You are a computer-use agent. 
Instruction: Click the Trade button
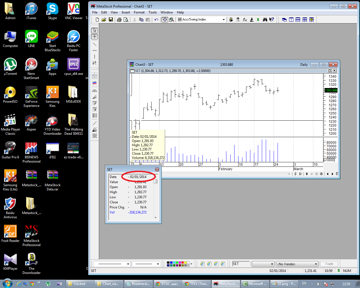click(x=329, y=264)
